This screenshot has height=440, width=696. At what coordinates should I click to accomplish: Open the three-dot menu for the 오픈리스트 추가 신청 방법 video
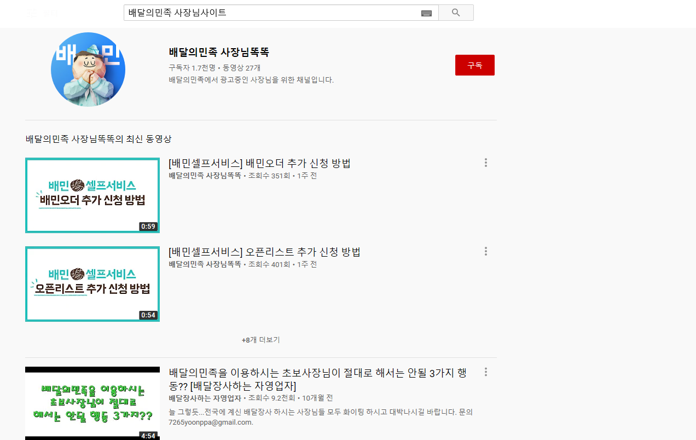[485, 251]
